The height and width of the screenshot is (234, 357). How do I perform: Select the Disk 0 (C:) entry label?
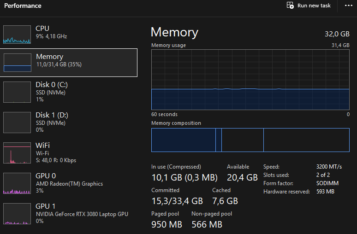(52, 85)
